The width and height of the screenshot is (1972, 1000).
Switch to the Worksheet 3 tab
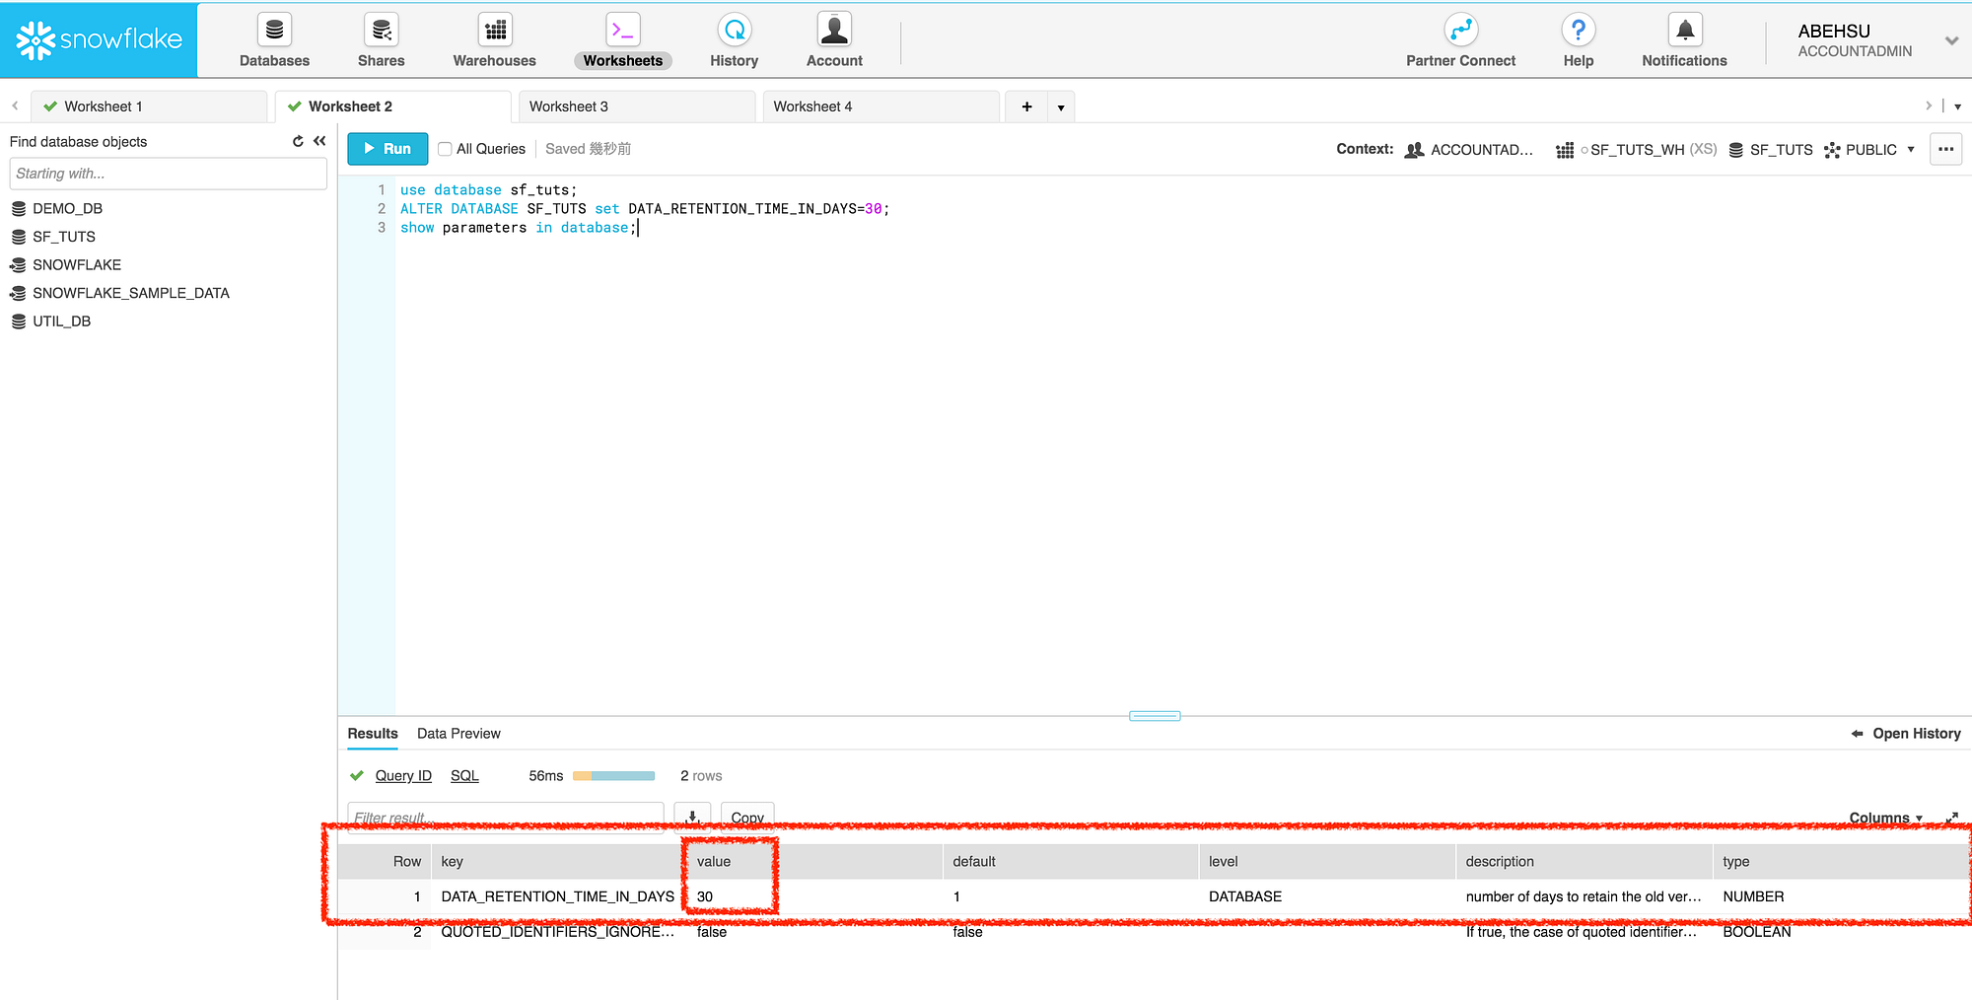[637, 107]
